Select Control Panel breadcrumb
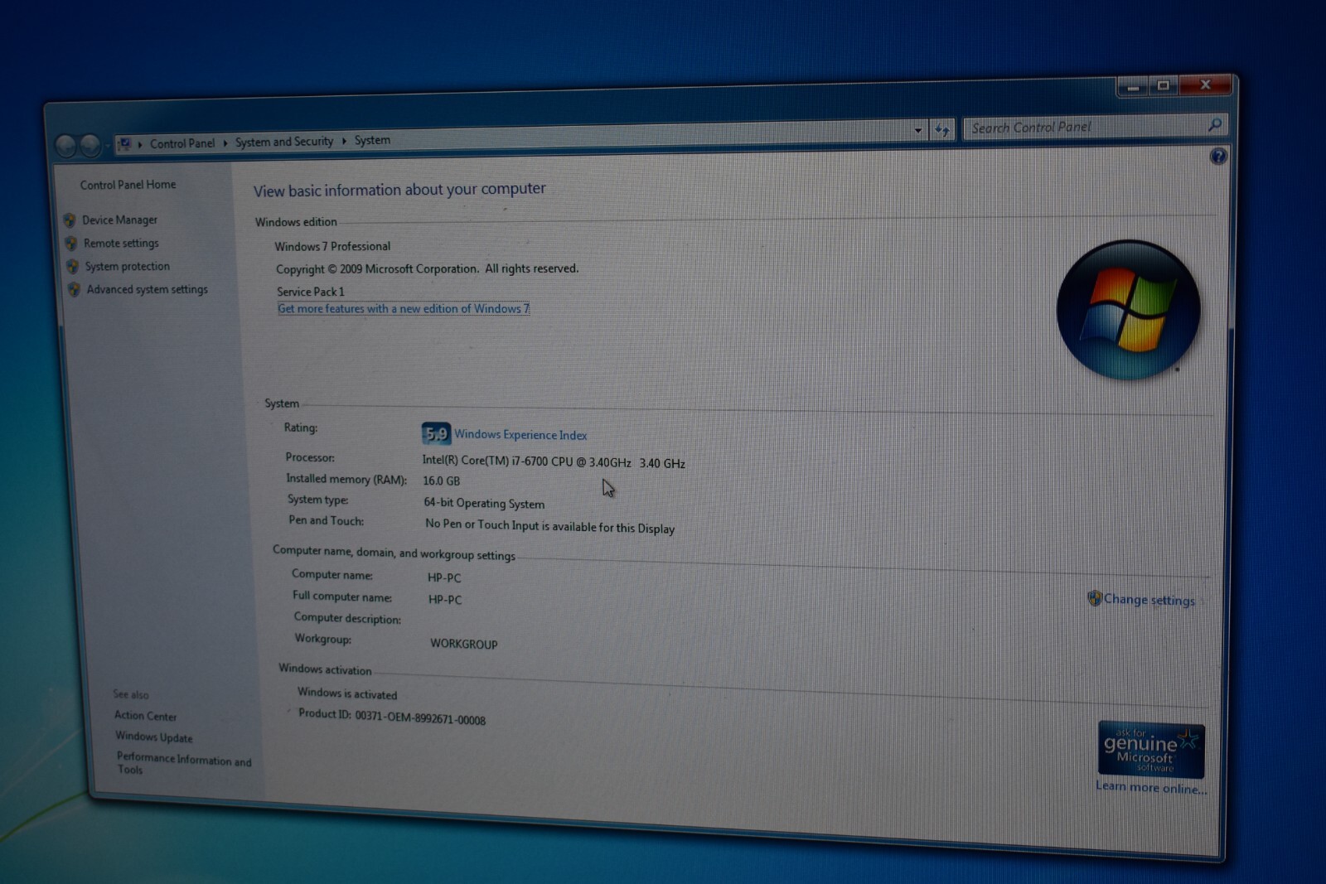The height and width of the screenshot is (884, 1326). point(182,143)
